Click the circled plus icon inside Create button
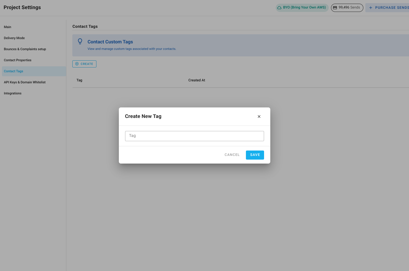This screenshot has width=409, height=271. tap(77, 64)
